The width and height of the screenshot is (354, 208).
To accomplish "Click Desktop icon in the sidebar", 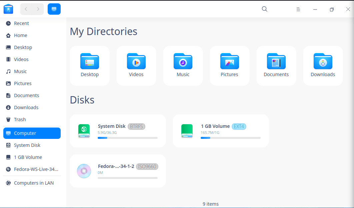I will click(8, 47).
